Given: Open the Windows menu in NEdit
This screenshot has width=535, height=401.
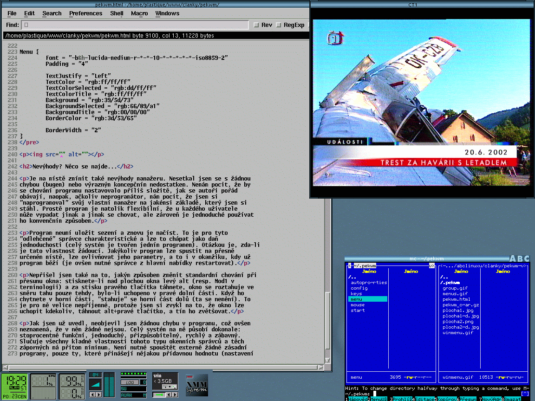Looking at the screenshot, I should coord(167,13).
